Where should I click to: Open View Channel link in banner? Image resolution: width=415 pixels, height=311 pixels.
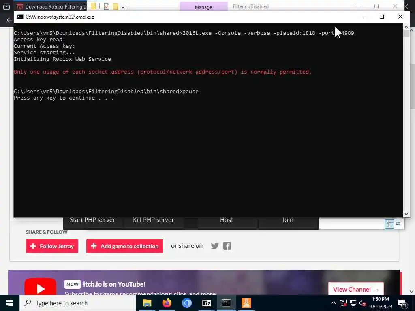tap(356, 289)
